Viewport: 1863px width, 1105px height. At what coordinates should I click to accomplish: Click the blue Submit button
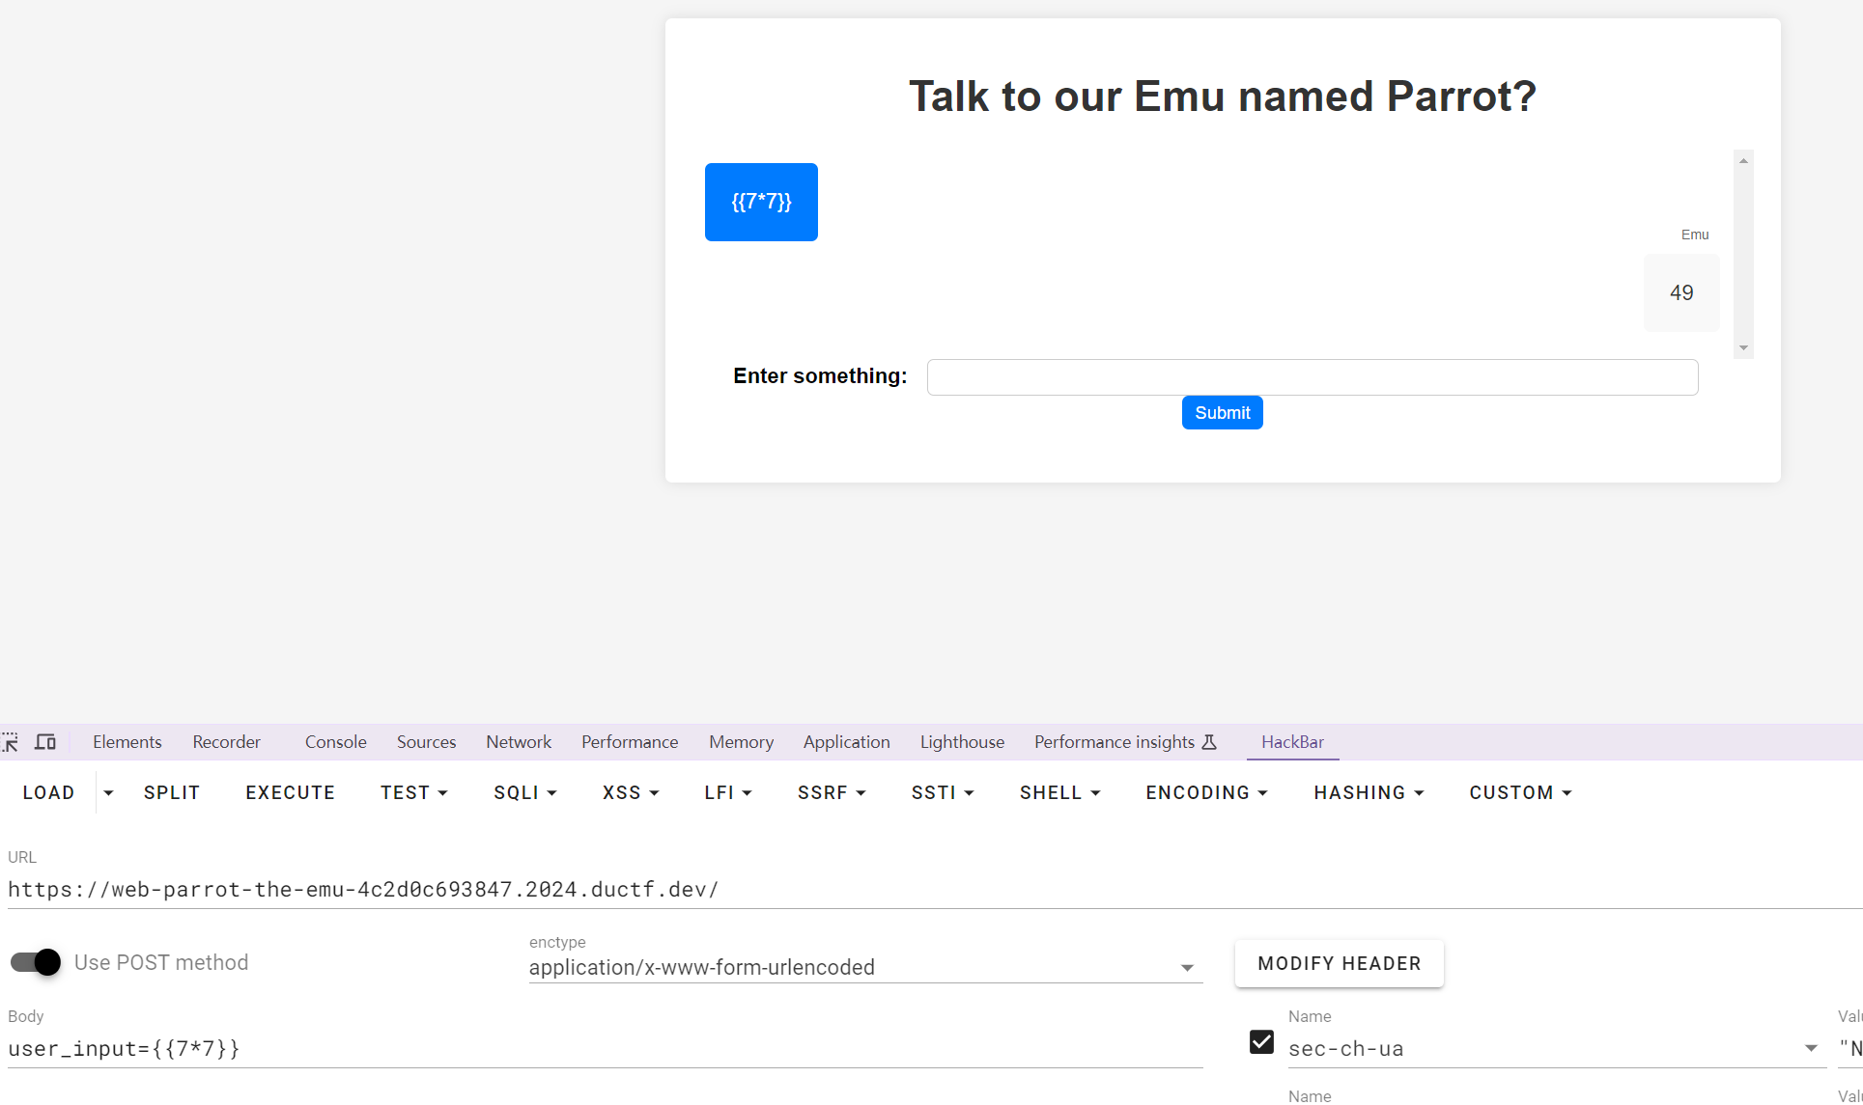(1222, 413)
